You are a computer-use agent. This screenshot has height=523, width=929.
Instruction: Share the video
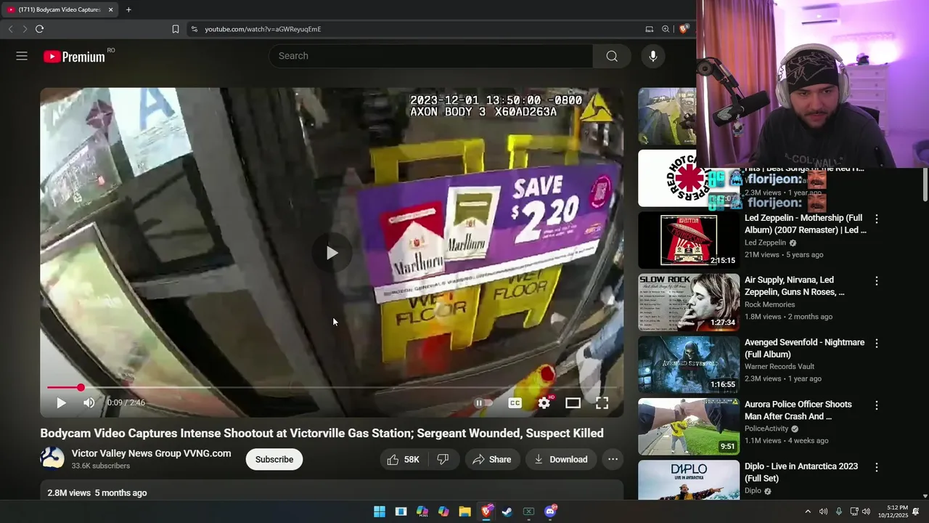coord(492,459)
